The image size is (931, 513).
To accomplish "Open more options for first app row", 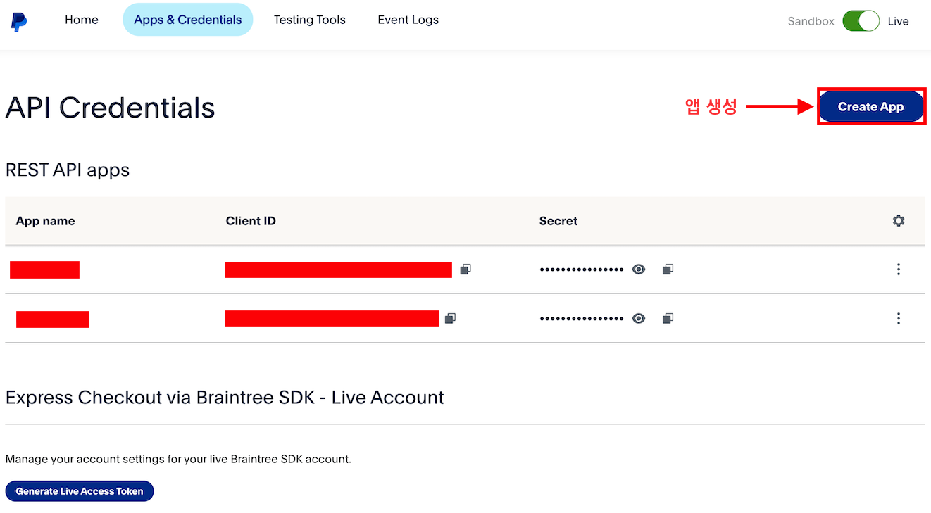I will (x=899, y=270).
